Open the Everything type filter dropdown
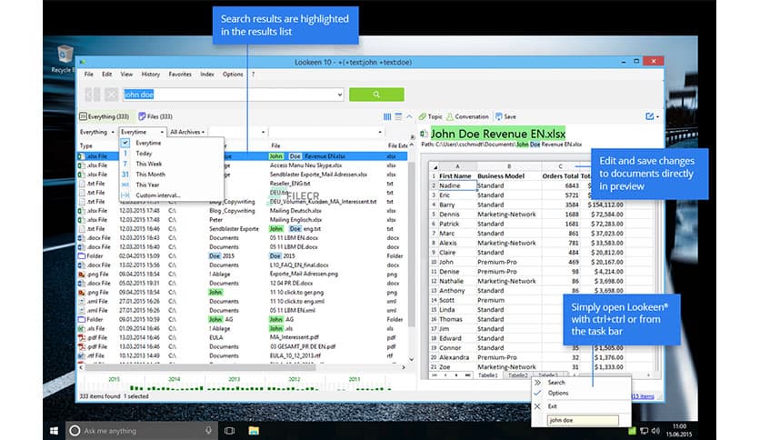This screenshot has height=440, width=760. [x=97, y=132]
